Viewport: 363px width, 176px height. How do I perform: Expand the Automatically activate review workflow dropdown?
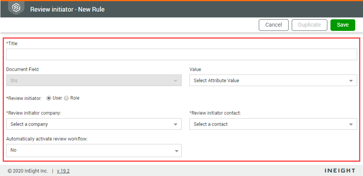pyautogui.click(x=94, y=150)
